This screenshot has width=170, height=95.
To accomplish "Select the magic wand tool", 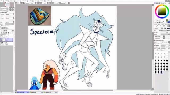I will tap(159, 20).
